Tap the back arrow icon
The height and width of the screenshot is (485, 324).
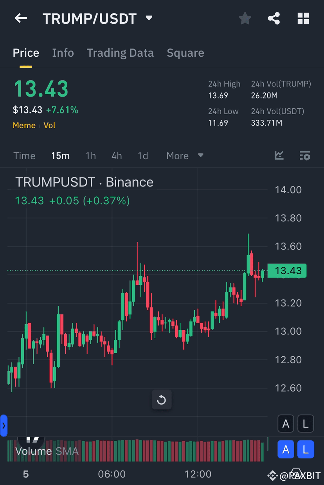click(x=21, y=18)
